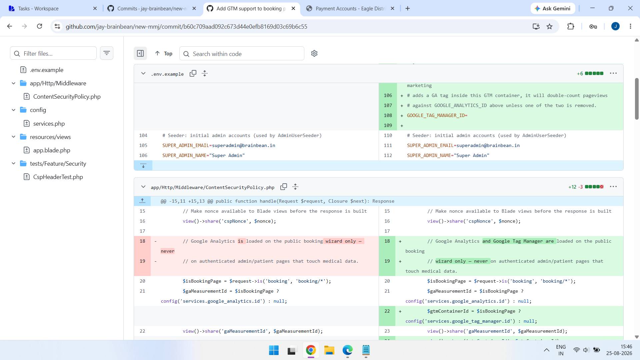Screen dimensions: 640x360
Task: Copy the .env.example file path
Action: (x=193, y=73)
